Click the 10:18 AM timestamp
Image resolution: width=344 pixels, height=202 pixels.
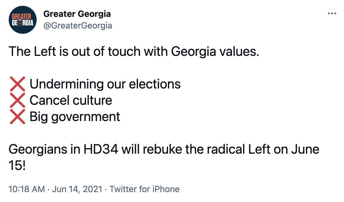(x=27, y=189)
